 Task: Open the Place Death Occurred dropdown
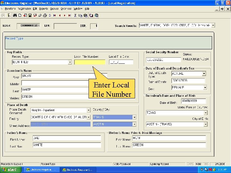pos(89,110)
